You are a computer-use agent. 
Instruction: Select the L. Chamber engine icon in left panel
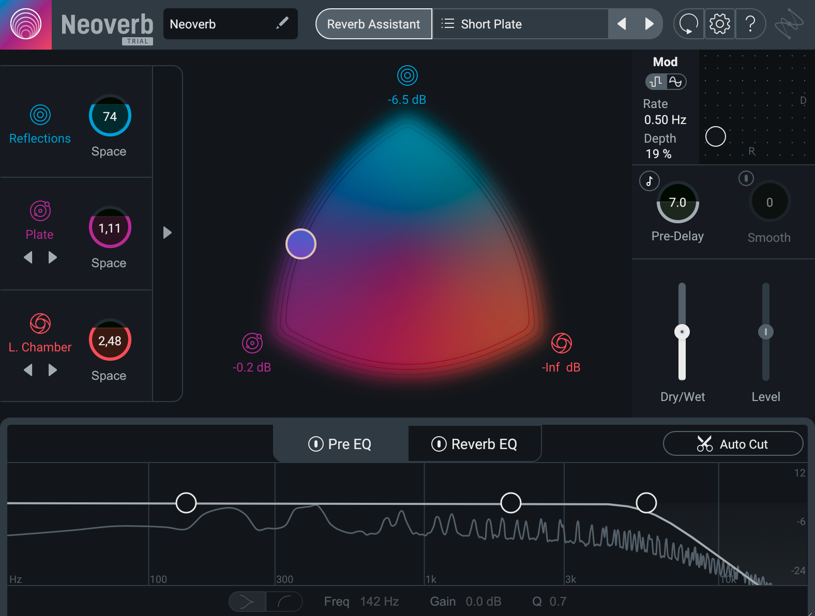[x=40, y=324]
